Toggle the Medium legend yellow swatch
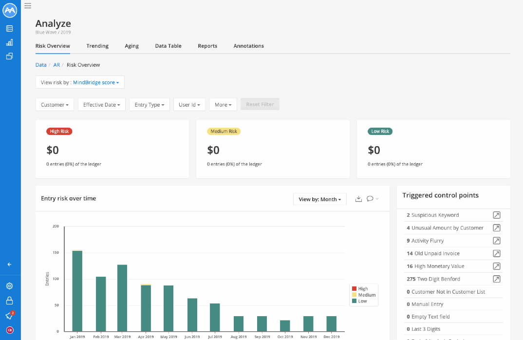The width and height of the screenshot is (523, 340). pos(354,295)
